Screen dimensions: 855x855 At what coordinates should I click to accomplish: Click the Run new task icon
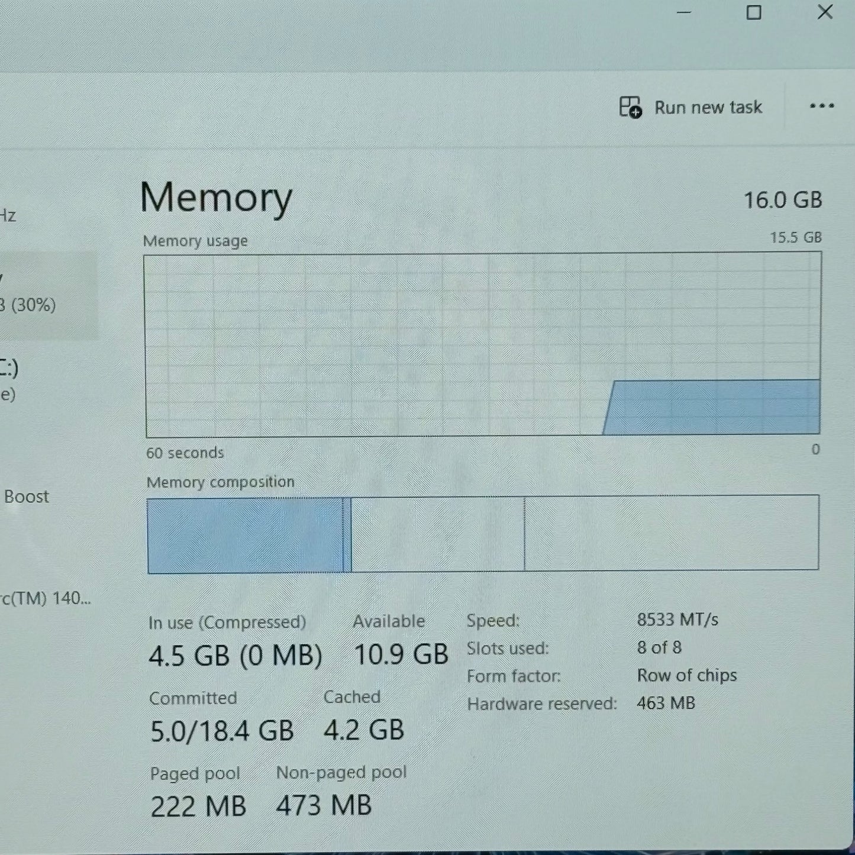pyautogui.click(x=630, y=108)
